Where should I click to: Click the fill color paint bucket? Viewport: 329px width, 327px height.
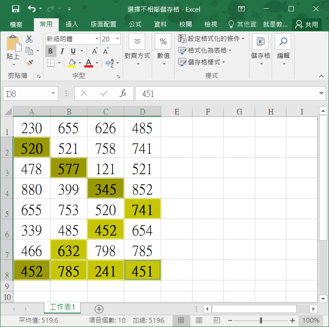72,63
